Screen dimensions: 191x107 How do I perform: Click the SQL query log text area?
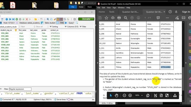[46, 94]
